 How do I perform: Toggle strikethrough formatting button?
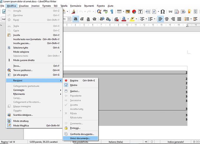[94, 19]
